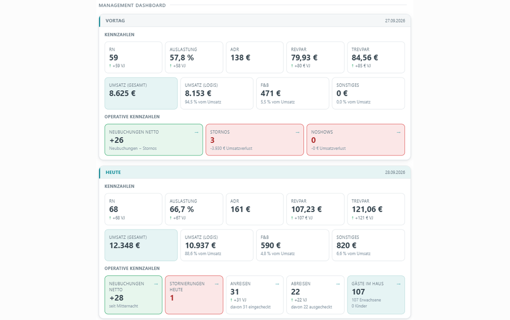Open the TRevPAR card showing 121,06 €
Viewport: 510px width, 320px height.
click(376, 209)
